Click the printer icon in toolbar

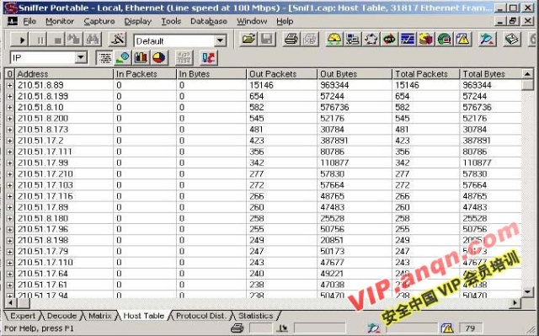click(x=291, y=40)
